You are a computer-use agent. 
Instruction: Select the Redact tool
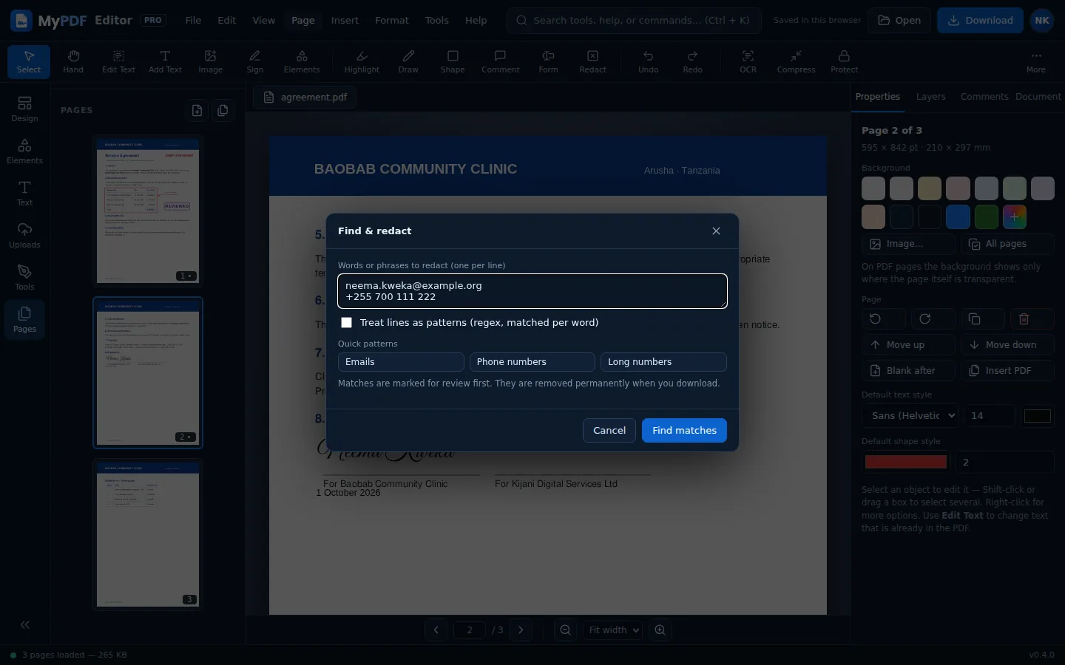click(592, 61)
